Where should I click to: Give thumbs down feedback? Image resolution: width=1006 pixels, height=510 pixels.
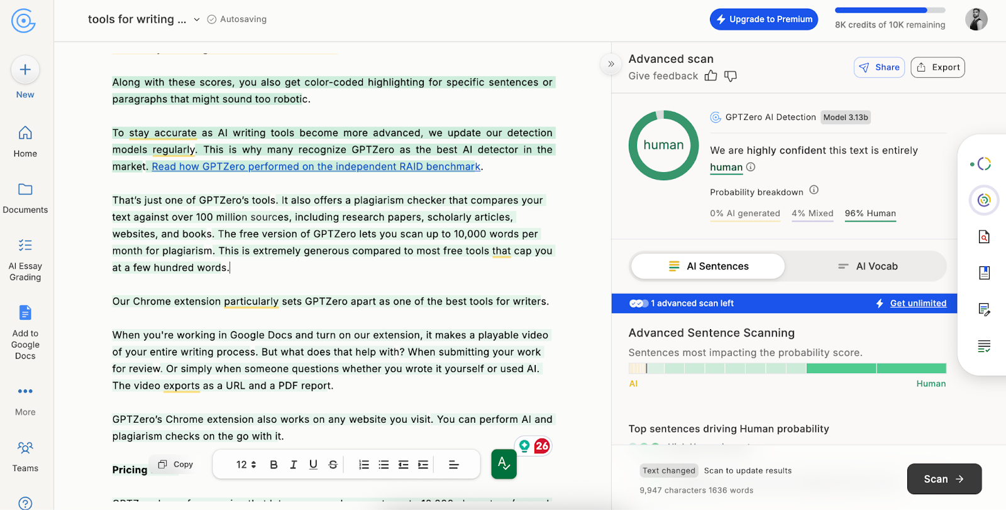tap(731, 76)
